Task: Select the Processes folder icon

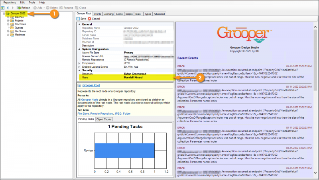Action: tap(12, 24)
